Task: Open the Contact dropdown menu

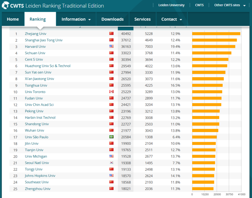Action: click(x=171, y=19)
